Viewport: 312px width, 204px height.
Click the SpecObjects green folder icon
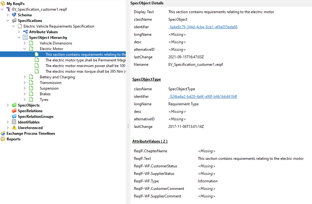click(x=14, y=105)
